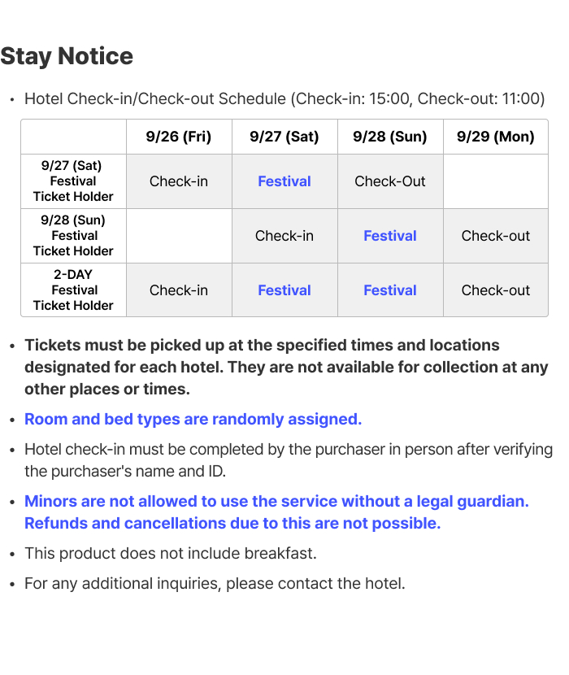Click the 2-DAY Festival Ticket Holder row label
This screenshot has height=675, width=569.
pyautogui.click(x=73, y=290)
